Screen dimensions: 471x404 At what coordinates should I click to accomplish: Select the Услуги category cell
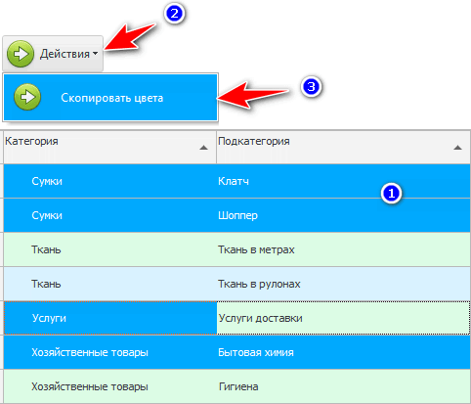[x=110, y=318]
